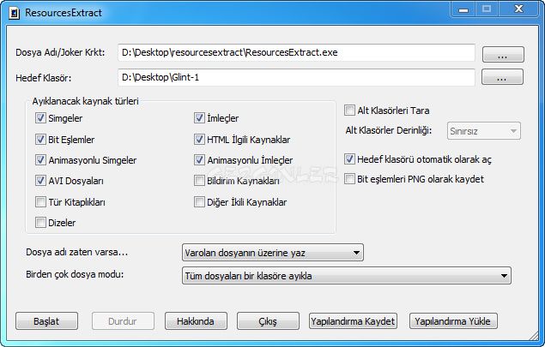Click the 'Hedef Klasör:' label
This screenshot has width=545, height=347.
[44, 78]
